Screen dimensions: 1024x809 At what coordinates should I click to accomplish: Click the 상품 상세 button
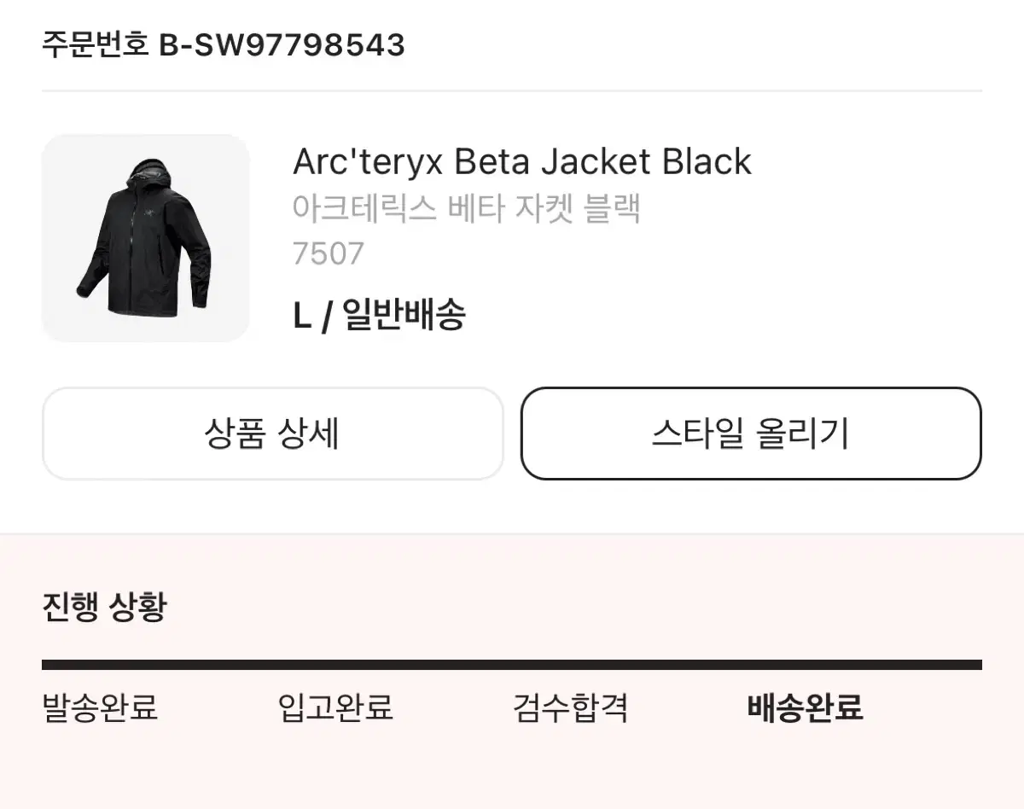click(272, 434)
